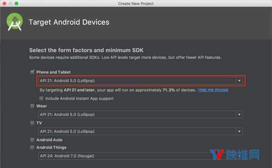
Task: Check the Wear form factor checkbox
Action: tap(32, 106)
